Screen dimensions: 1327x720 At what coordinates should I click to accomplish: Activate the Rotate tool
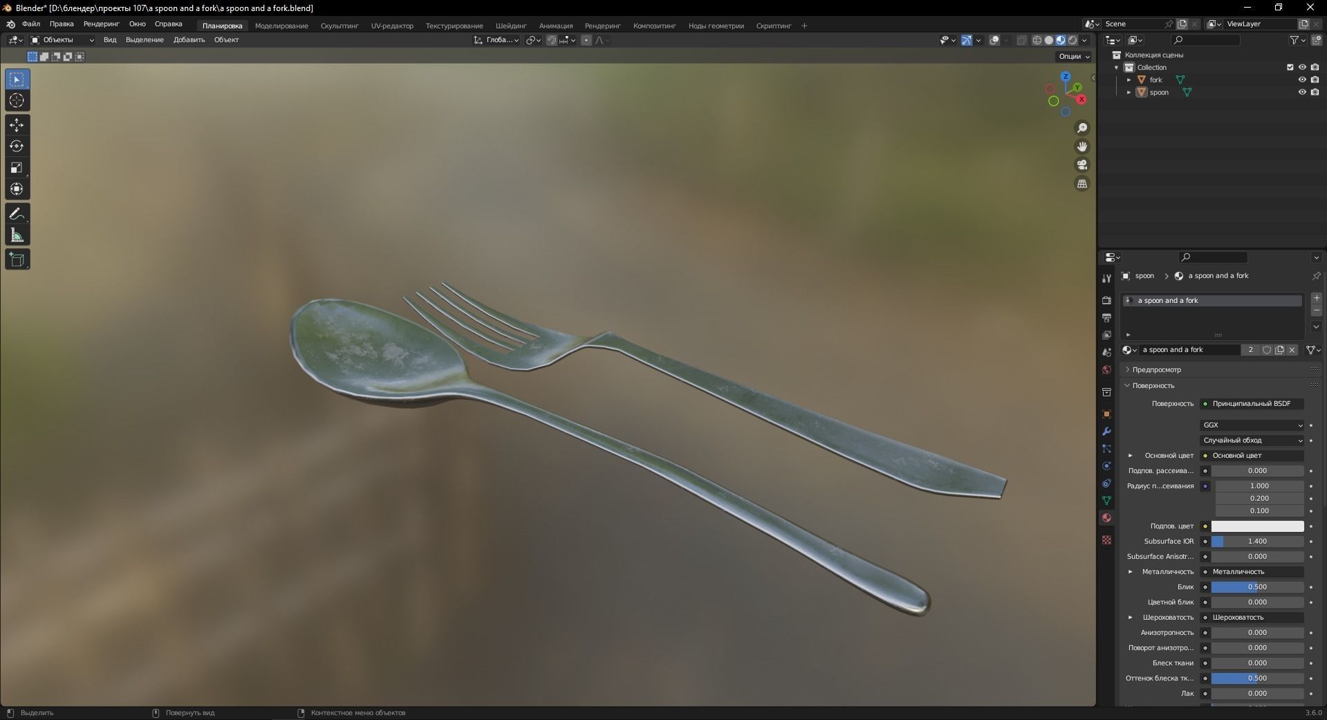pyautogui.click(x=17, y=146)
